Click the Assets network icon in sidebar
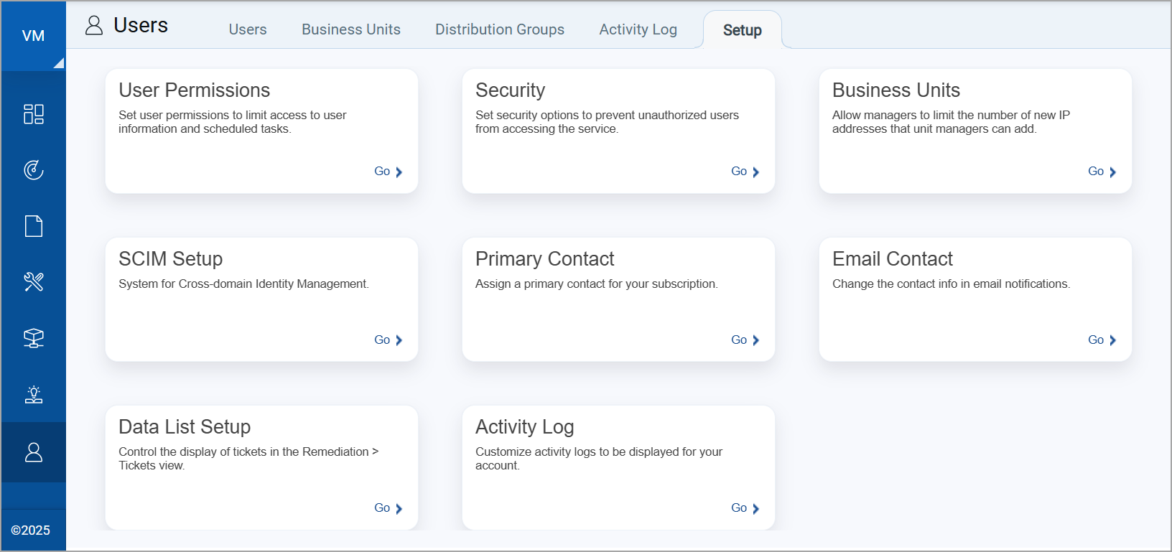The width and height of the screenshot is (1172, 552). point(34,337)
